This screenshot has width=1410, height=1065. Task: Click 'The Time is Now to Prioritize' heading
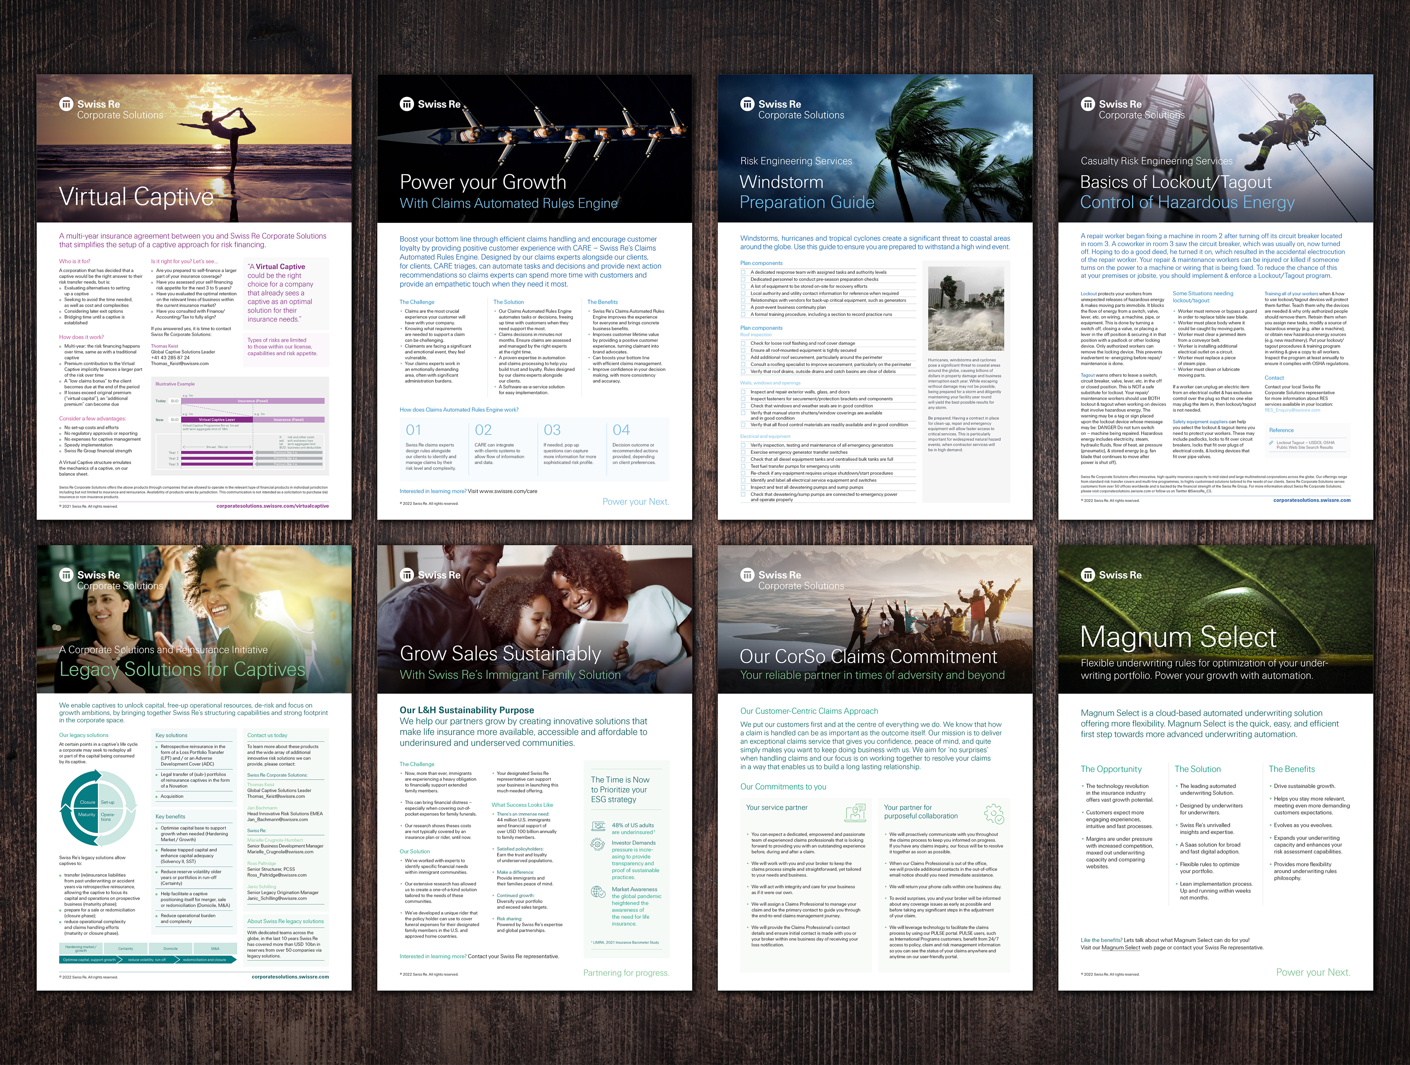pyautogui.click(x=620, y=790)
